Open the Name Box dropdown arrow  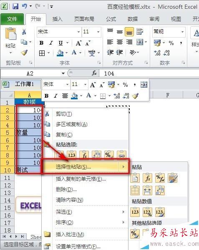[63, 73]
